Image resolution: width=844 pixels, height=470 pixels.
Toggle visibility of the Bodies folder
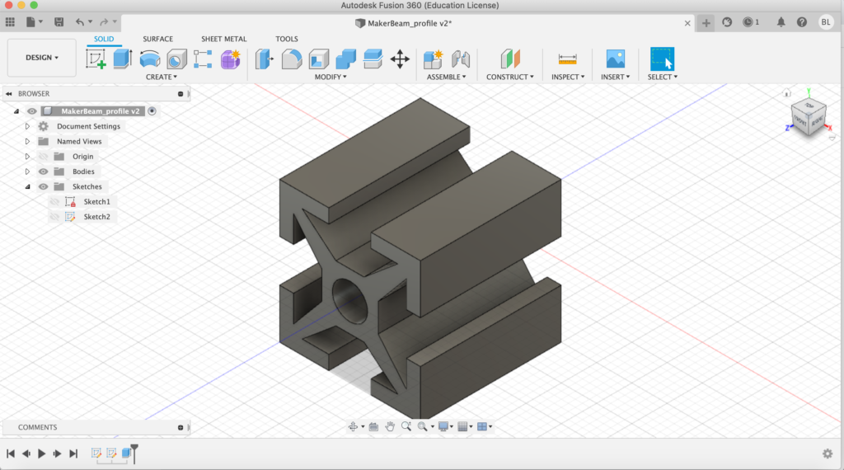coord(43,172)
